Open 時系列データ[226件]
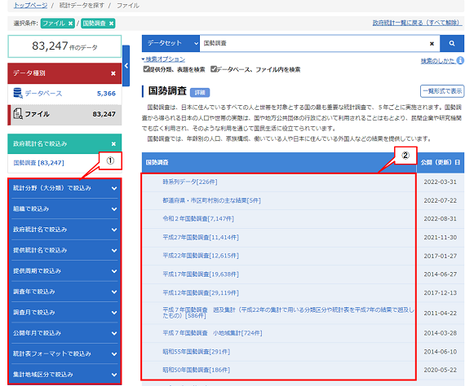The image size is (474, 386). [190, 182]
